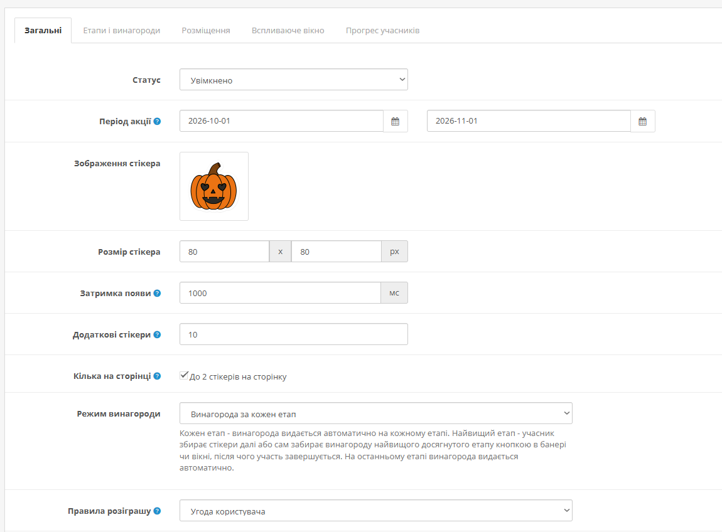Switch to the Етапи і винагороди tab
Image resolution: width=722 pixels, height=532 pixels.
122,30
